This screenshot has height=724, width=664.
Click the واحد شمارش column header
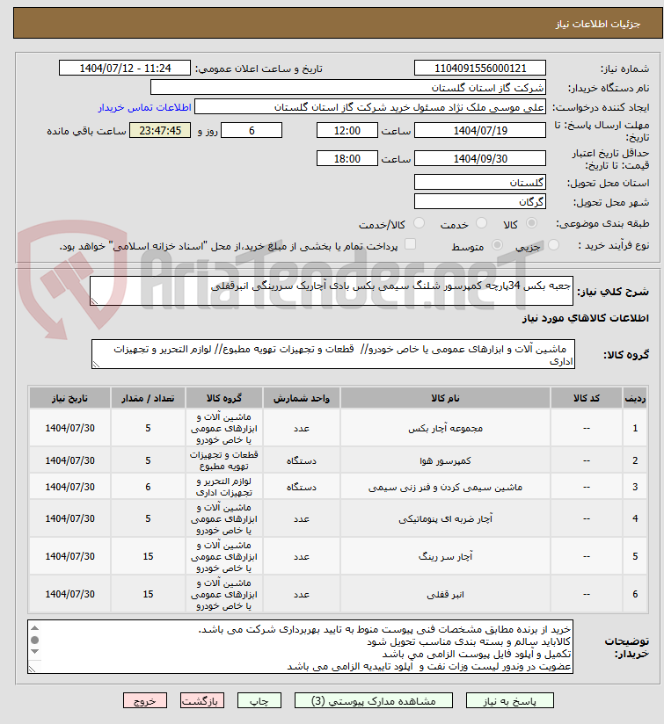pyautogui.click(x=302, y=398)
